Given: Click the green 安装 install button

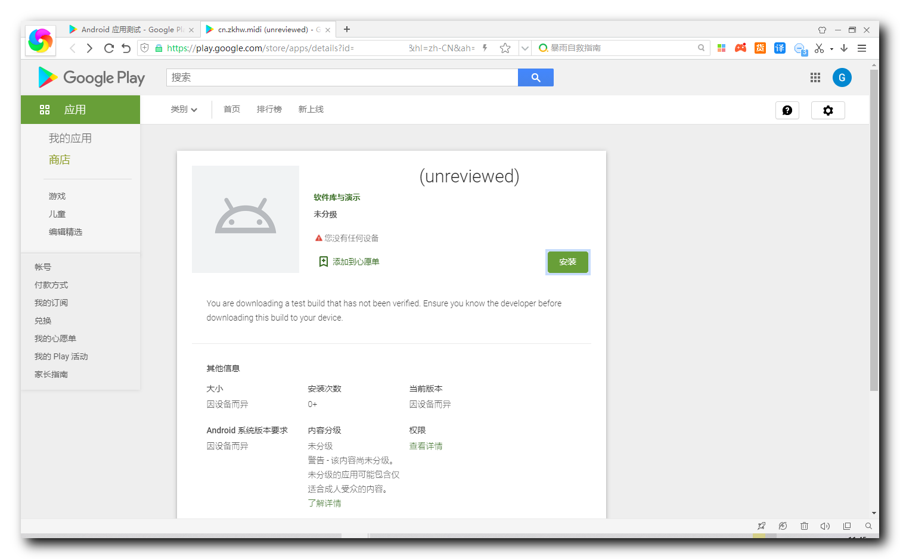Looking at the screenshot, I should [568, 262].
